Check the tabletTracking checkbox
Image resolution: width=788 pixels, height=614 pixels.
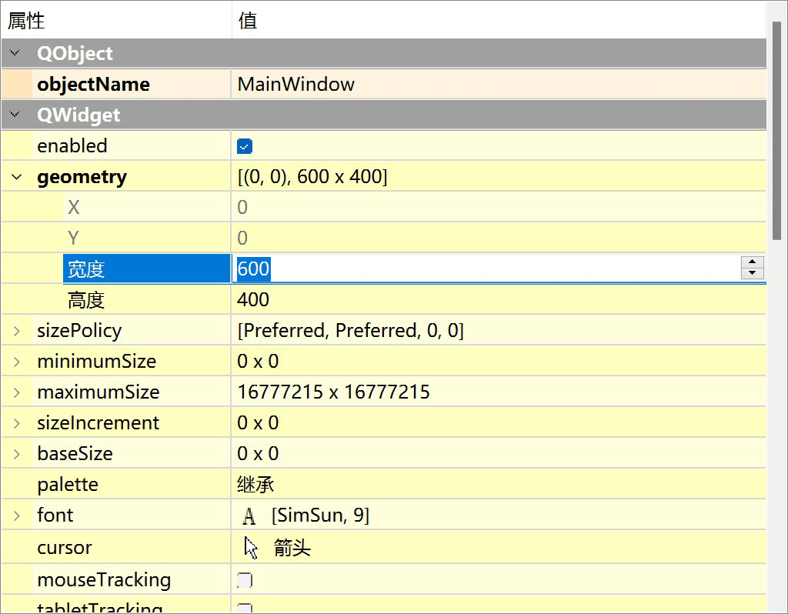pyautogui.click(x=245, y=609)
